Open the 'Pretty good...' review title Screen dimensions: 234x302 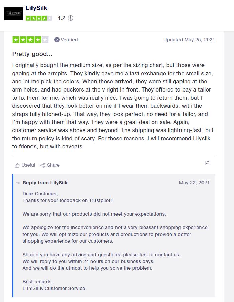[x=32, y=54]
